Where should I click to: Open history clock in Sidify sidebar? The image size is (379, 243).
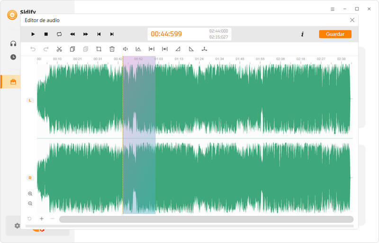[x=13, y=57]
